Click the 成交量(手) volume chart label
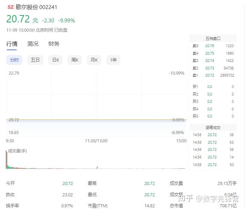This screenshot has width=245, height=209. point(17,151)
